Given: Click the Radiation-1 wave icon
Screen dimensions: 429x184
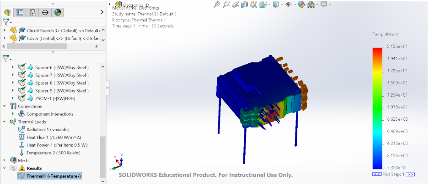Looking at the screenshot, I should [21, 129].
